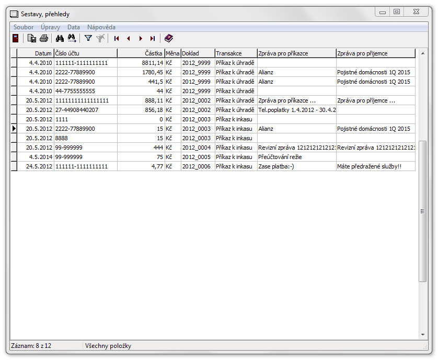Select the Přeúčtování režie cell
The image size is (438, 361).
click(297, 157)
